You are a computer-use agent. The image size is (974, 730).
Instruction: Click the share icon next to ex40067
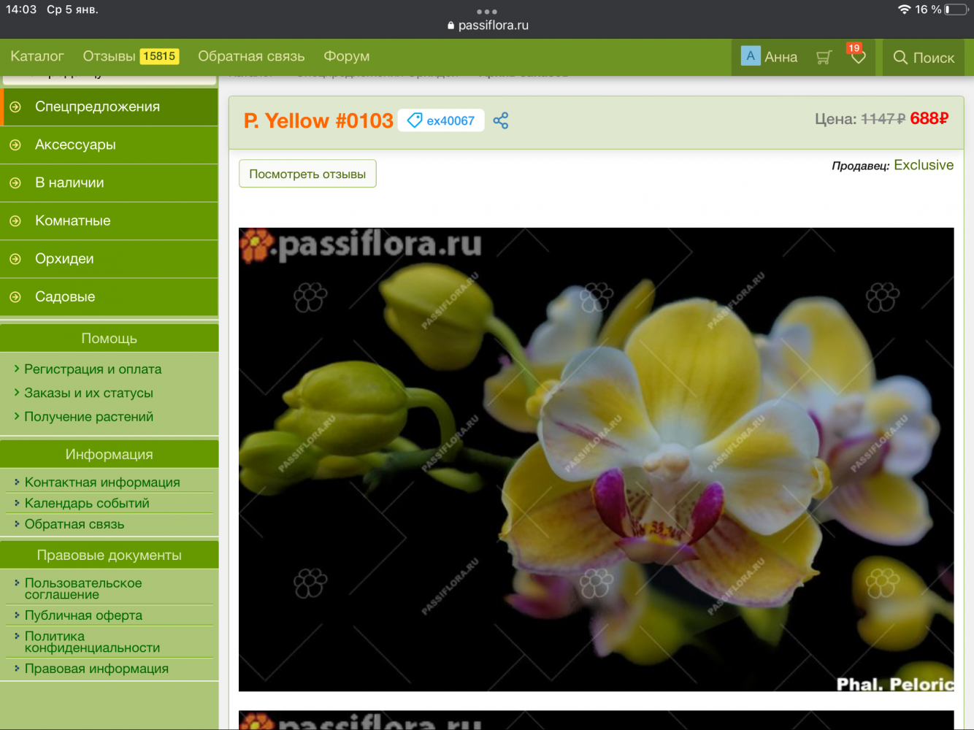pos(500,120)
